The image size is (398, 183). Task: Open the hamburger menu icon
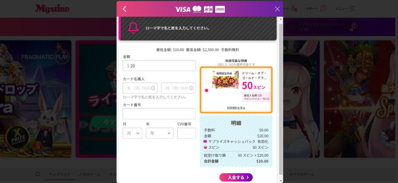(x=353, y=9)
